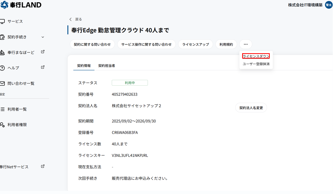Image resolution: width=333 pixels, height=194 pixels.
Task: Open 奉行まなぼーど via its external link icon
Action: point(43,52)
